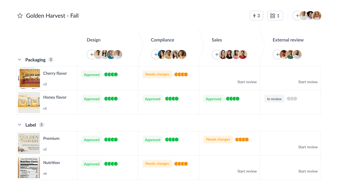Viewport: 338px width, 191px height.
Task: Click the Packaging item count badge
Action: [51, 60]
